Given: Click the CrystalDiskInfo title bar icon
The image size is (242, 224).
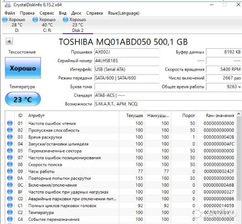Looking at the screenshot, I should click(x=8, y=5).
